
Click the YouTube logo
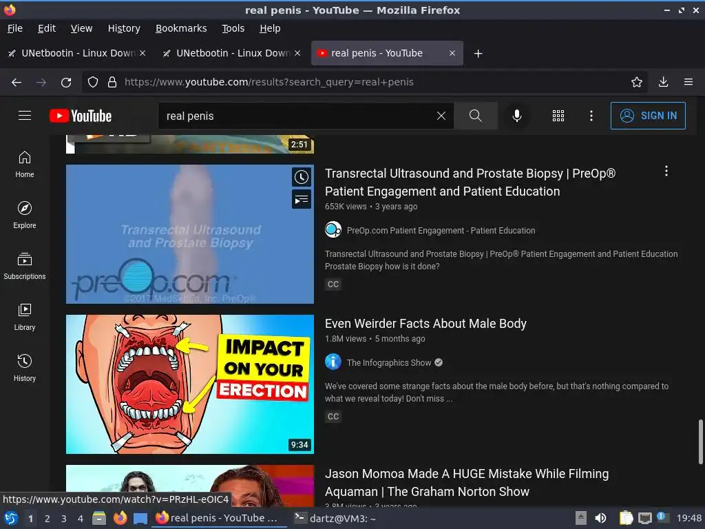pyautogui.click(x=81, y=116)
